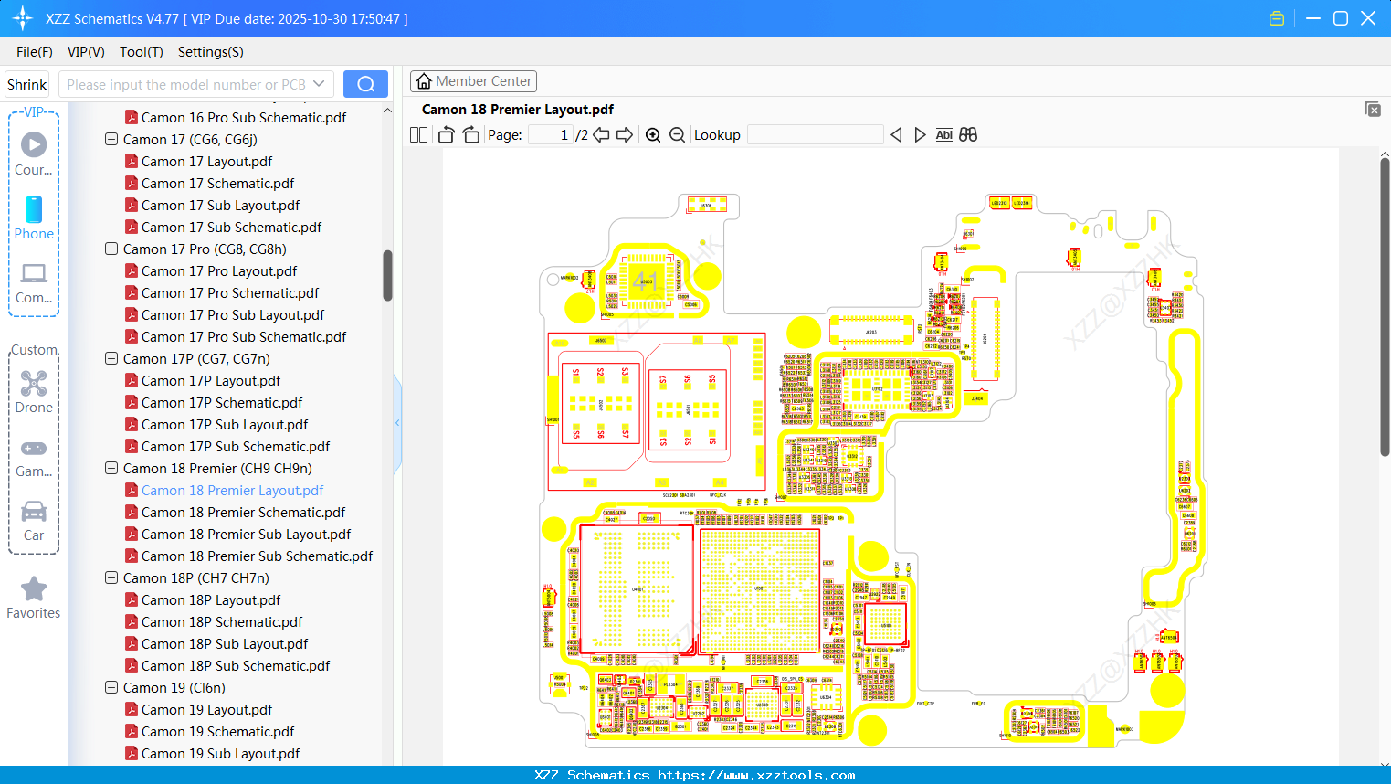Click the Lookup text input field
The width and height of the screenshot is (1391, 784).
tap(816, 134)
